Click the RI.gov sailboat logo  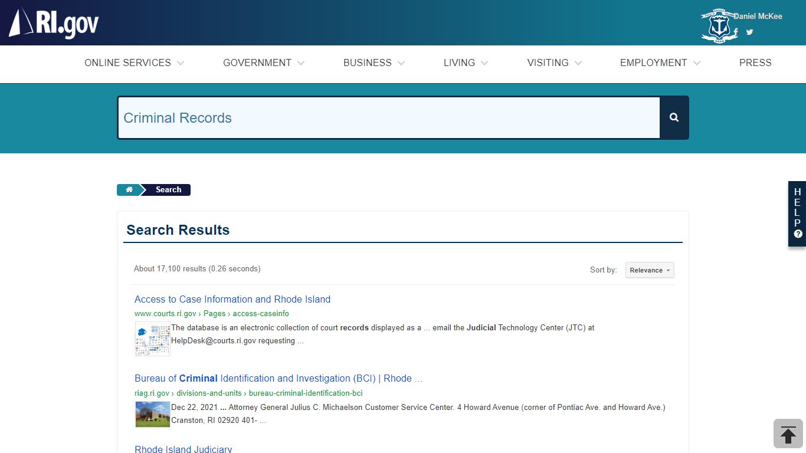click(54, 23)
